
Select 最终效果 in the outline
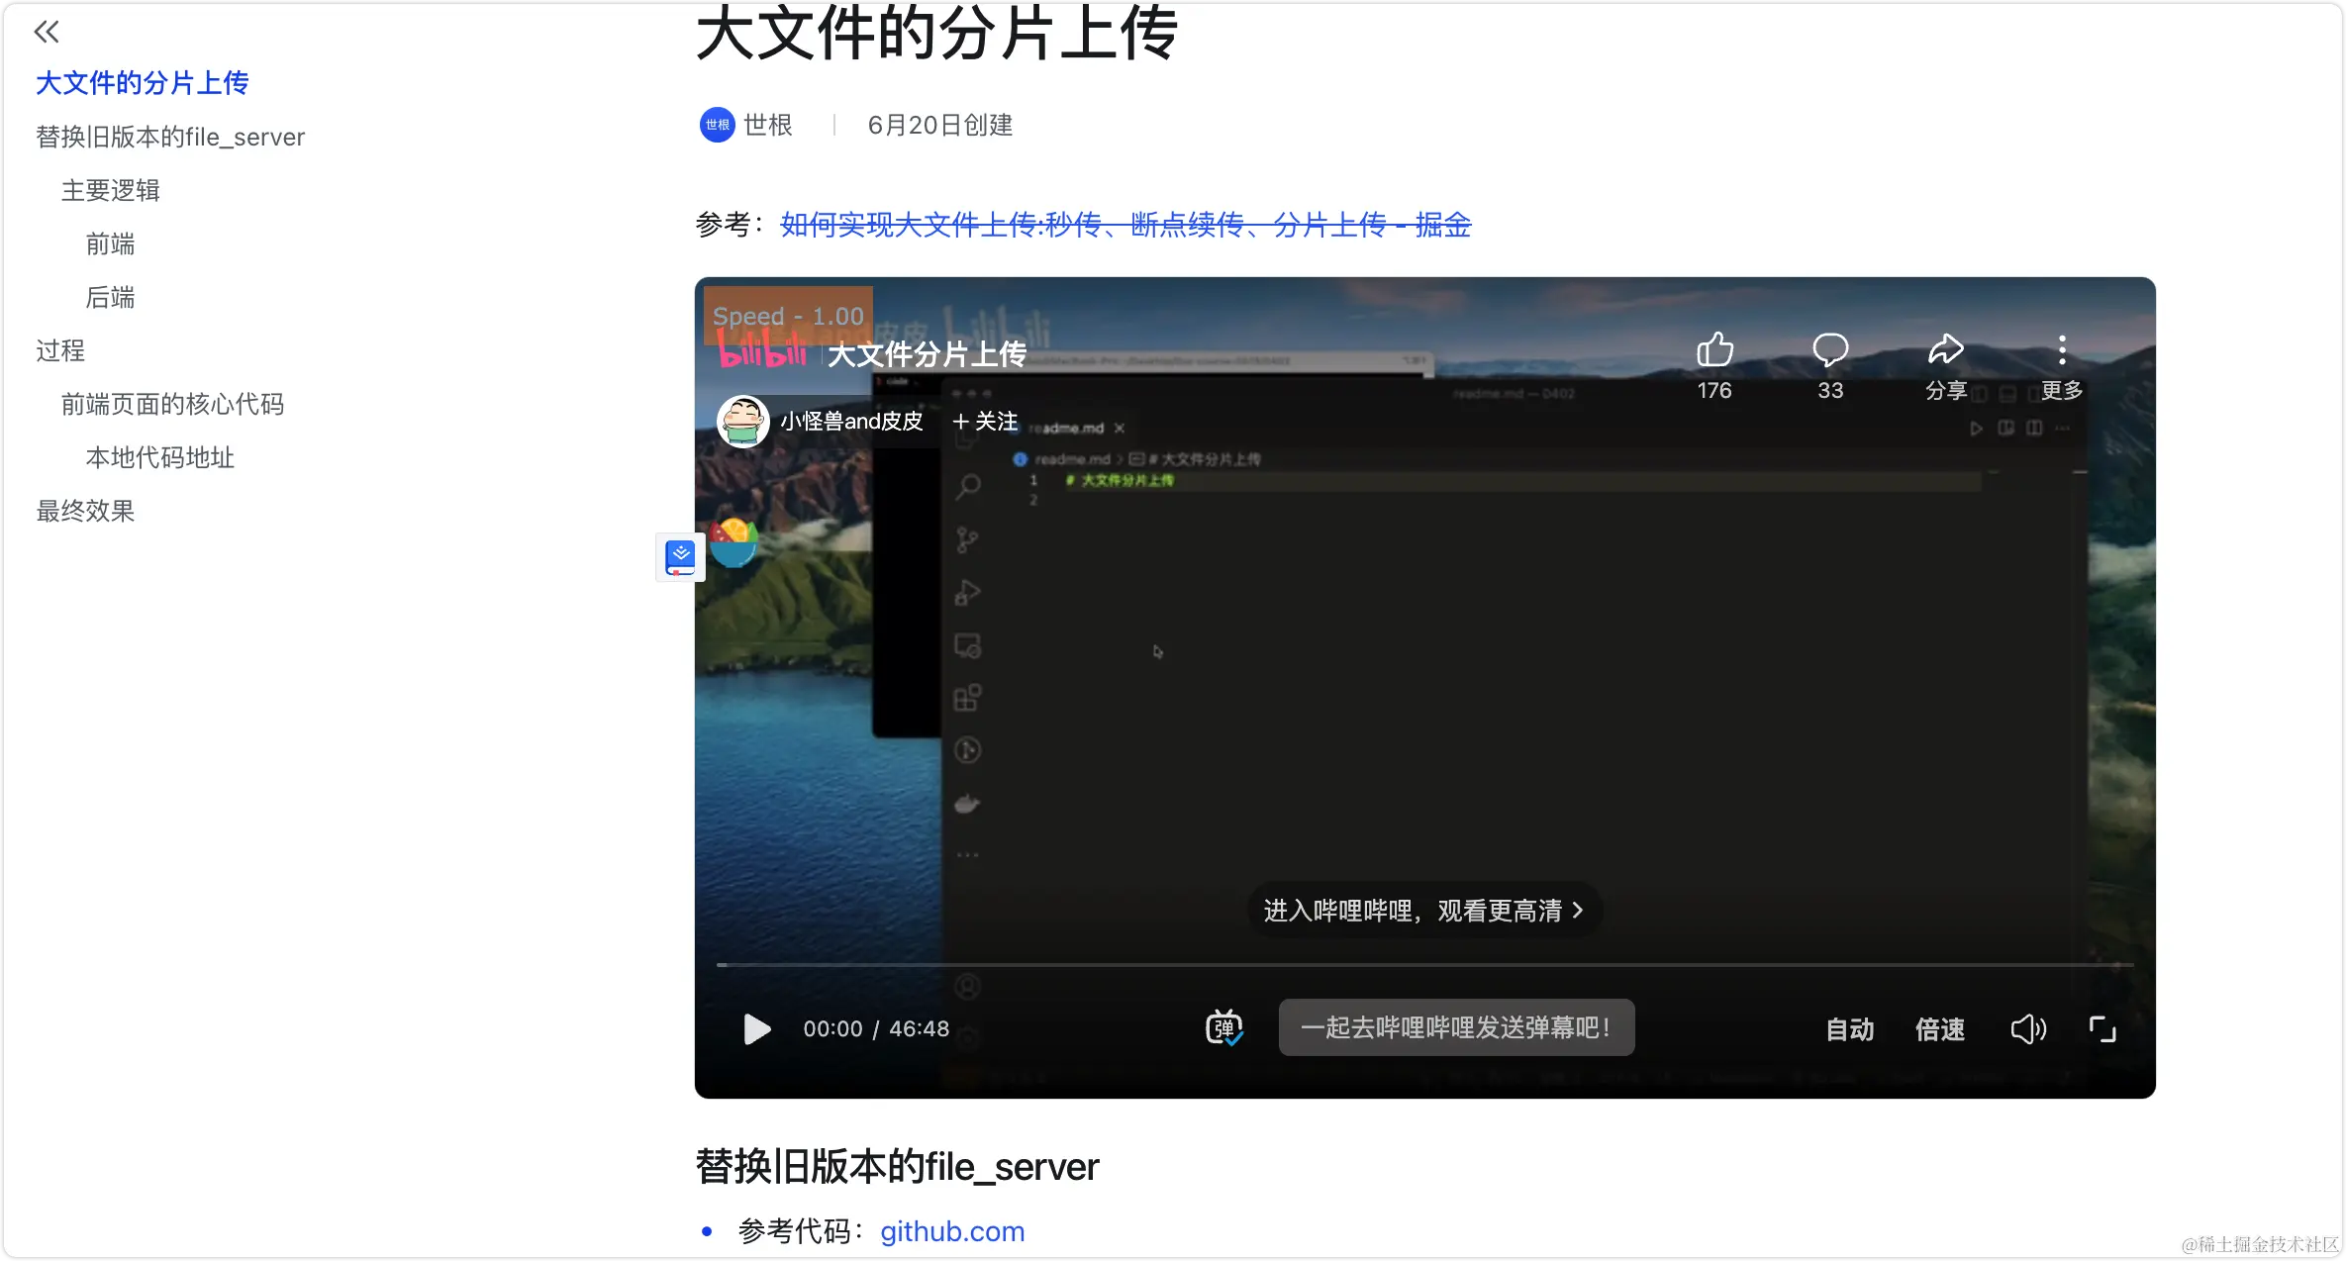click(85, 511)
